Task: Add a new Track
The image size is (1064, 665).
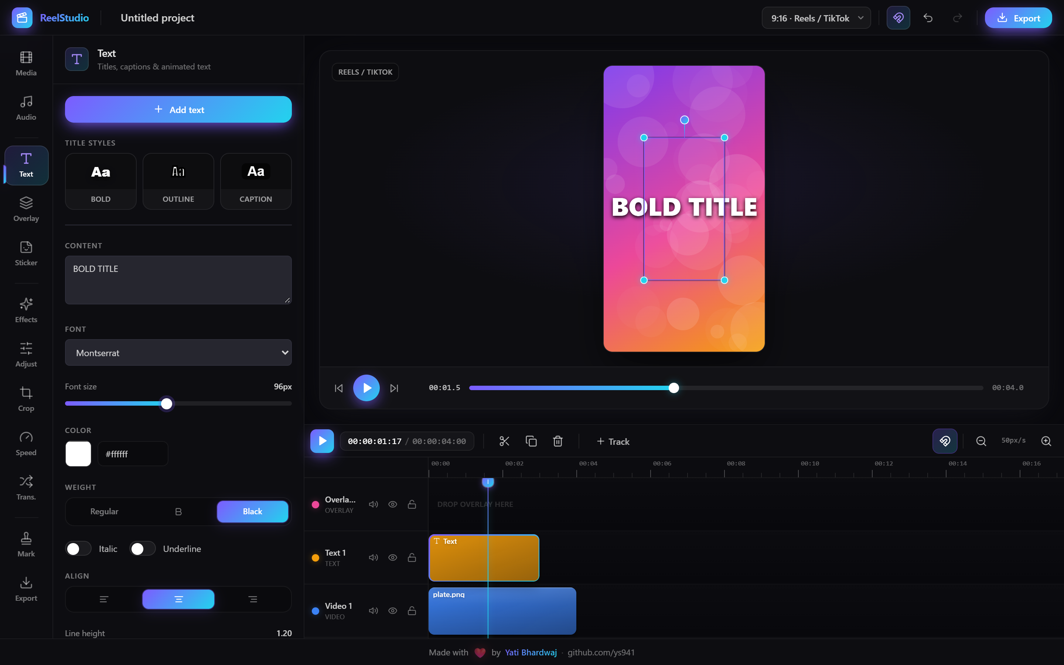Action: click(613, 441)
